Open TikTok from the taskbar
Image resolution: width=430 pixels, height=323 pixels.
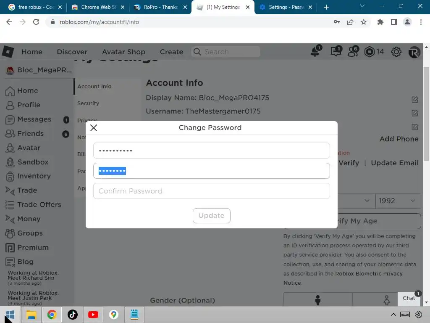[x=72, y=315]
